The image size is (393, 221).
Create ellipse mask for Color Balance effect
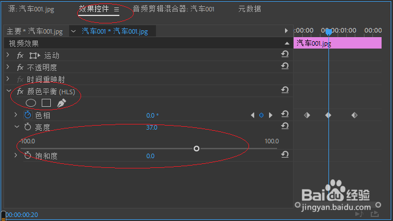(x=31, y=103)
